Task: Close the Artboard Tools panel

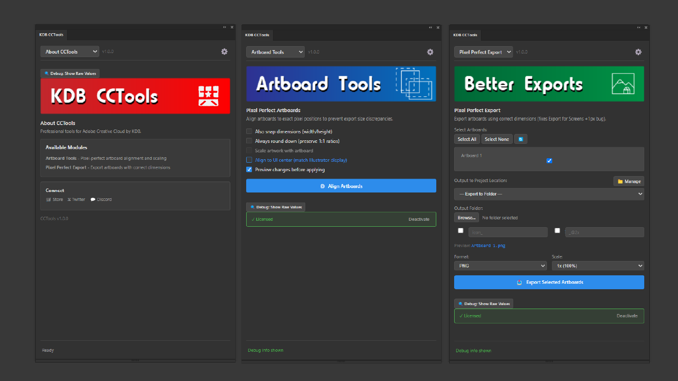Action: point(438,27)
